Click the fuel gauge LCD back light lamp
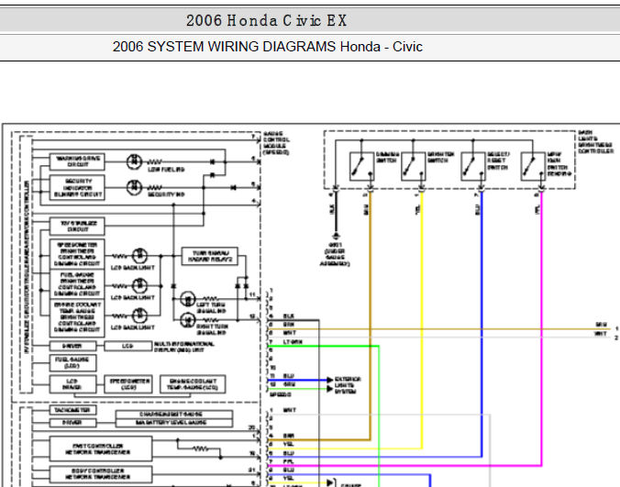620x487 pixels. coord(139,285)
